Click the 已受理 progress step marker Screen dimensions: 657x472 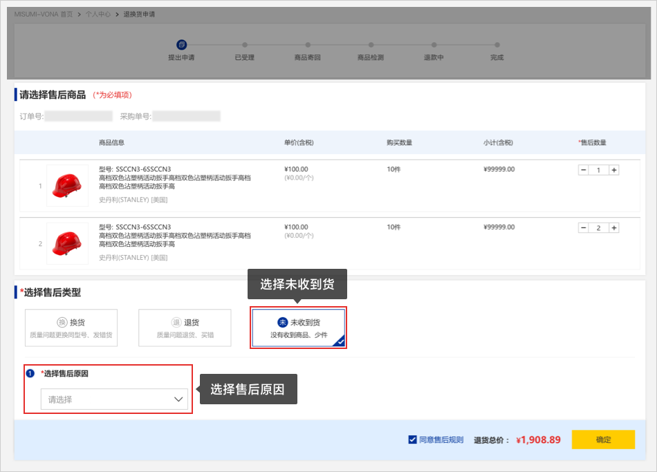[x=245, y=46]
